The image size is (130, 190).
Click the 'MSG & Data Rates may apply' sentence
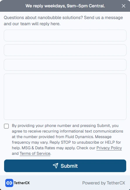[x=48, y=148]
